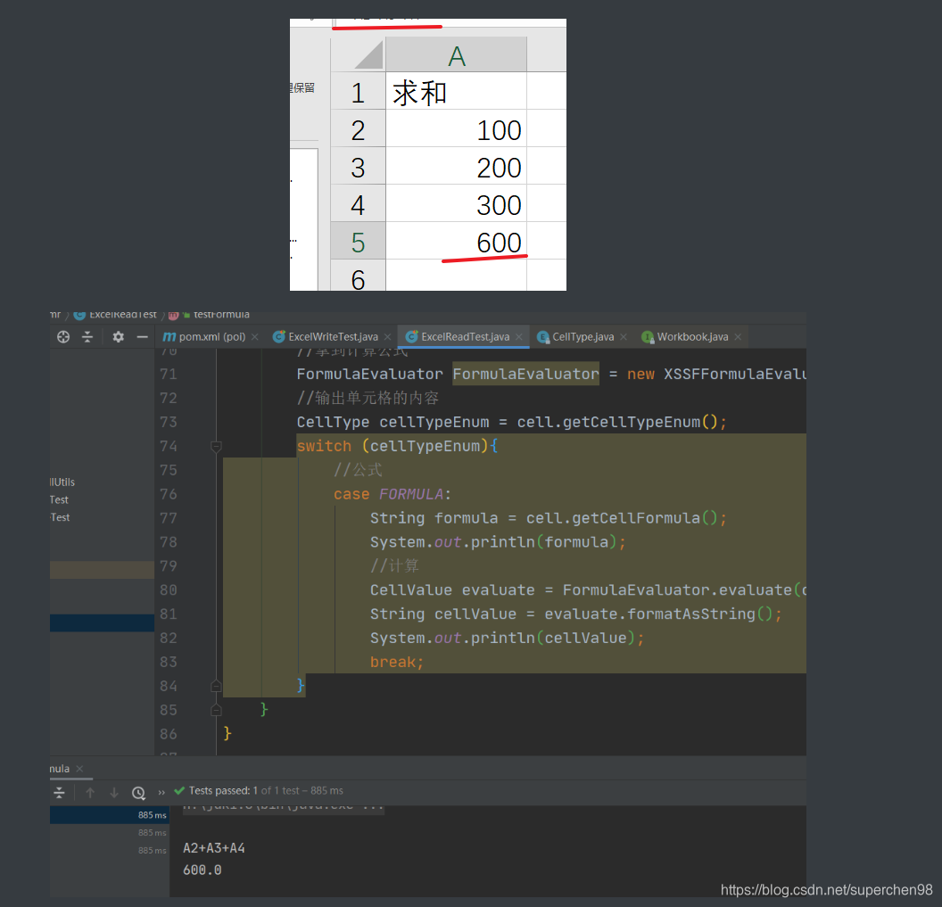Close the run tab ending in 'nula'
This screenshot has height=907, width=942.
coord(79,769)
